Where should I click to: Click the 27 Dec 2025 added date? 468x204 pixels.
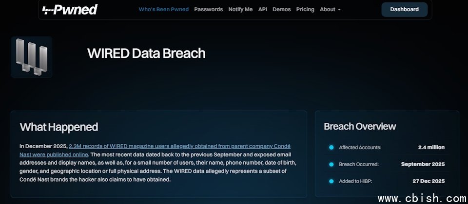coord(429,181)
